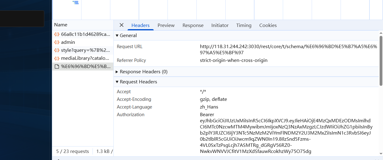Open the Initiator tab
Viewport: 383px width, 160px height.
[220, 25]
